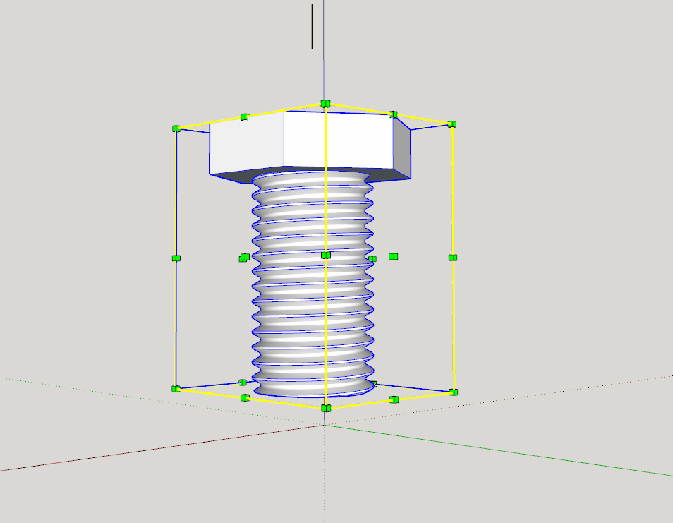This screenshot has width=673, height=523.
Task: Pick the left vertical edge midpoint grip
Action: 176,258
